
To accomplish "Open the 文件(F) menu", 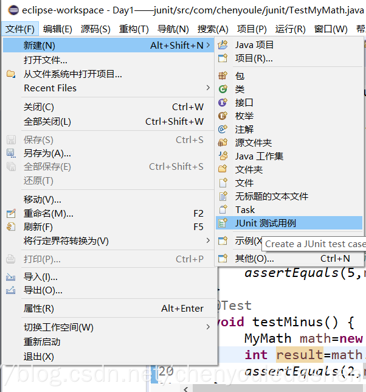I will tap(20, 29).
